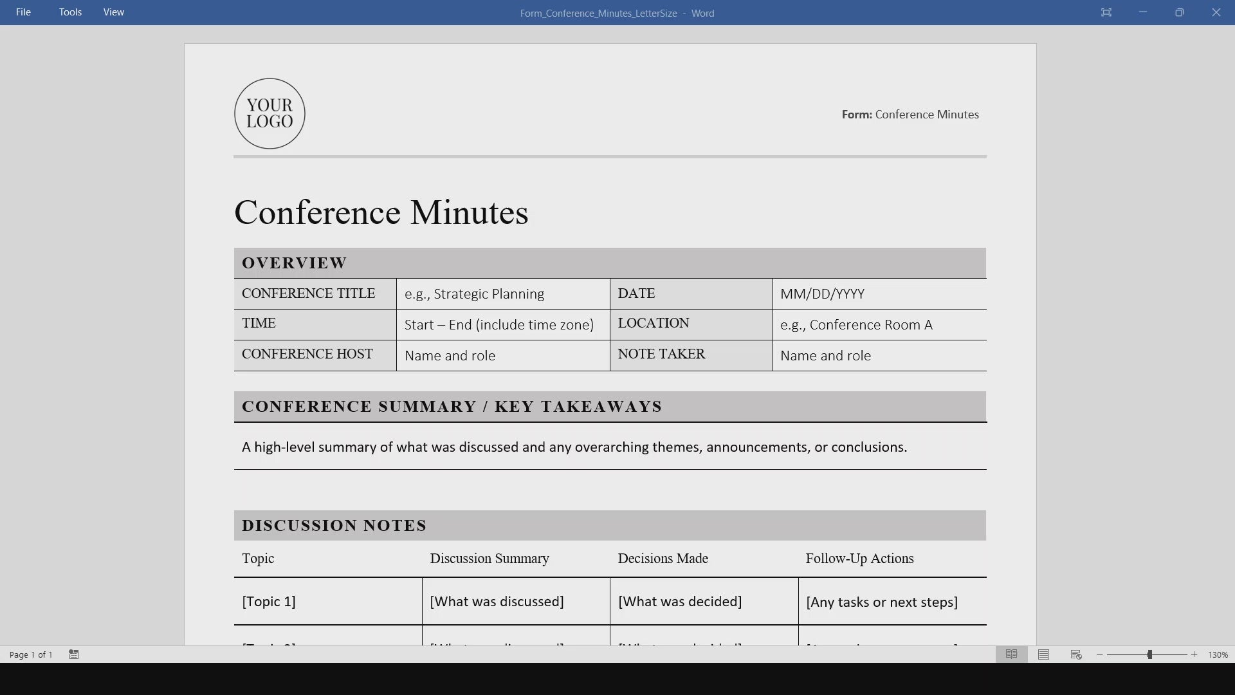Restore down the Word window

[1180, 12]
